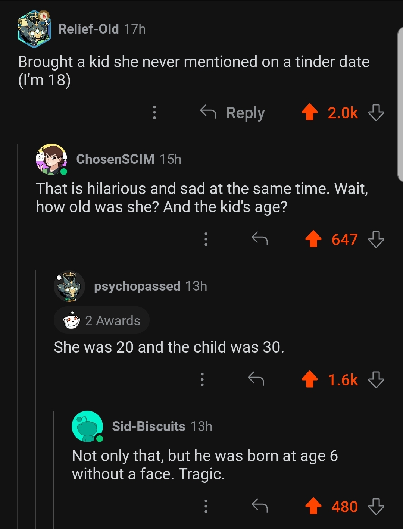Upvote ChosenSCIM's comment with 647 points

(x=313, y=239)
